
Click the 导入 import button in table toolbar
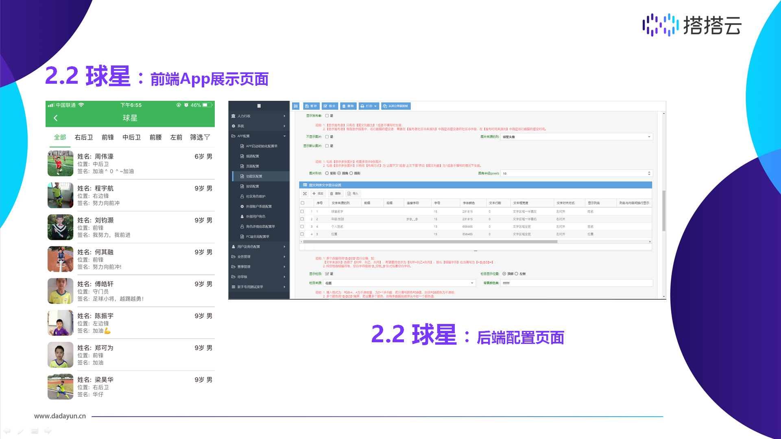(x=353, y=193)
